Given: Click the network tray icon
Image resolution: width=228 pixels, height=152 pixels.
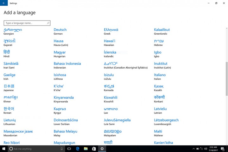Looking at the screenshot, I should [x=201, y=149].
